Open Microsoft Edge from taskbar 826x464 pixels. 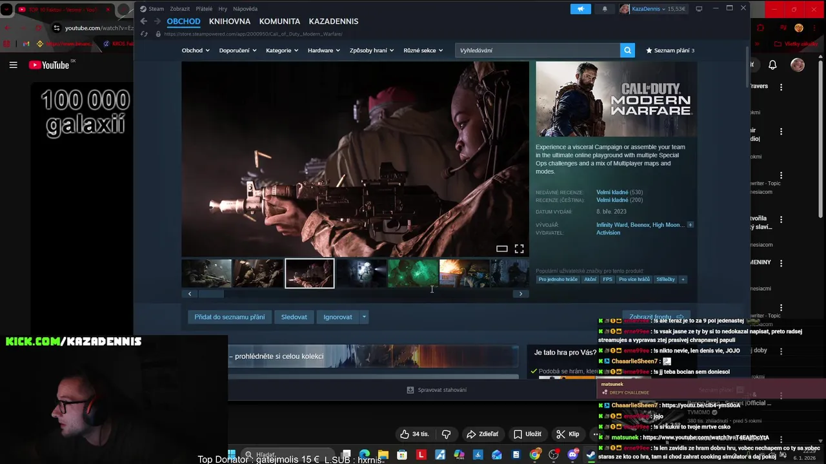coord(365,455)
